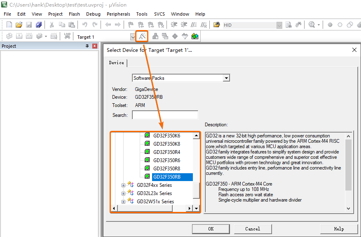361x237 pixels.
Task: Select GD32F350K6 in device tree
Action: [166, 136]
